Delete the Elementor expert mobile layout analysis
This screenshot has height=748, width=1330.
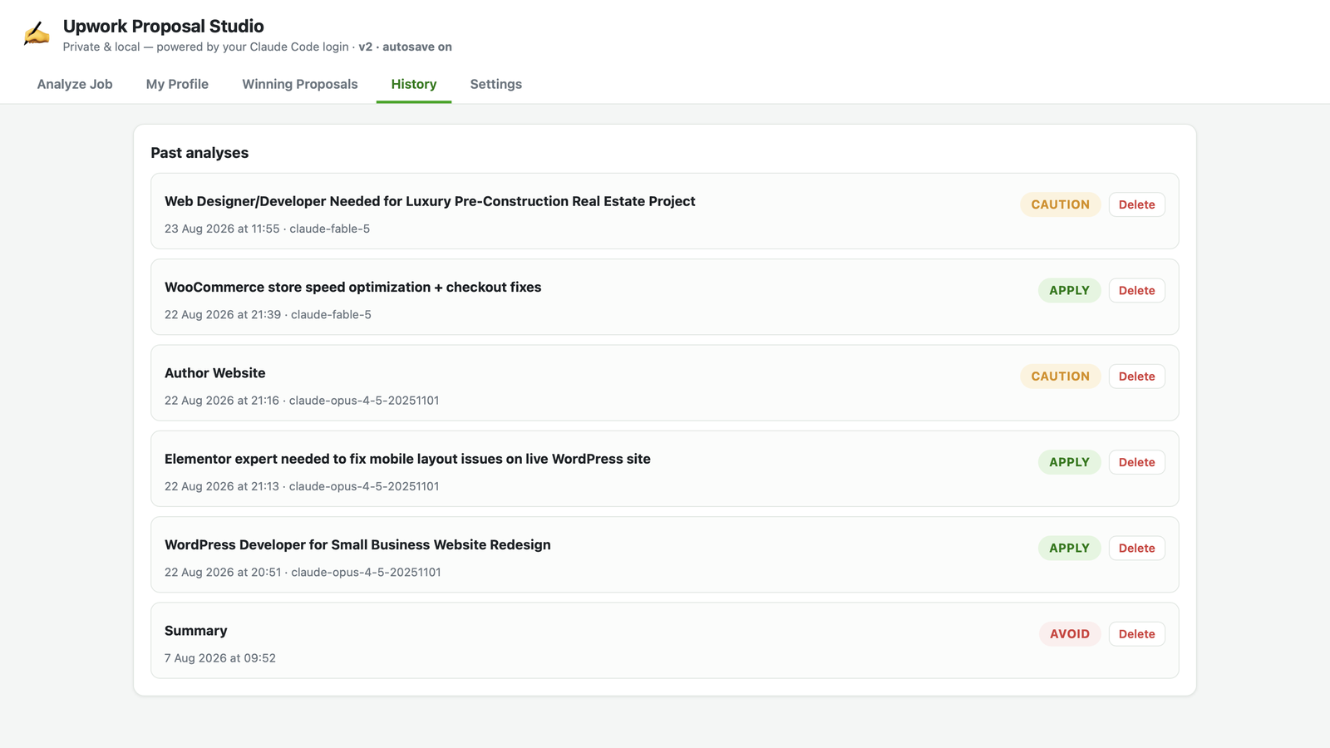[1136, 462]
